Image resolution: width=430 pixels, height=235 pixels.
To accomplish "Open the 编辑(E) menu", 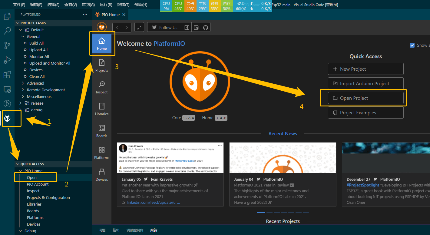I will [36, 5].
